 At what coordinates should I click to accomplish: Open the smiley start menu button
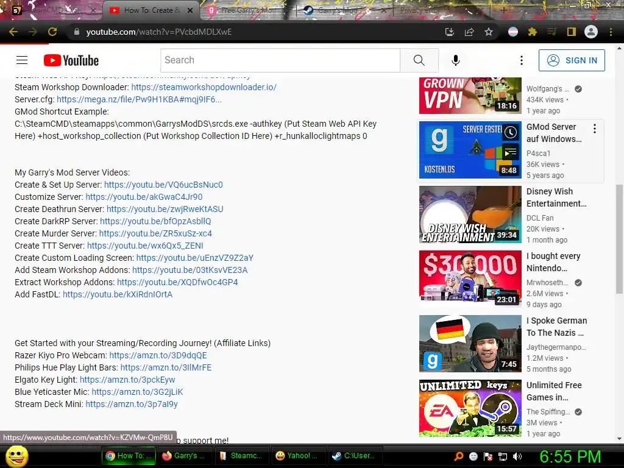click(16, 456)
